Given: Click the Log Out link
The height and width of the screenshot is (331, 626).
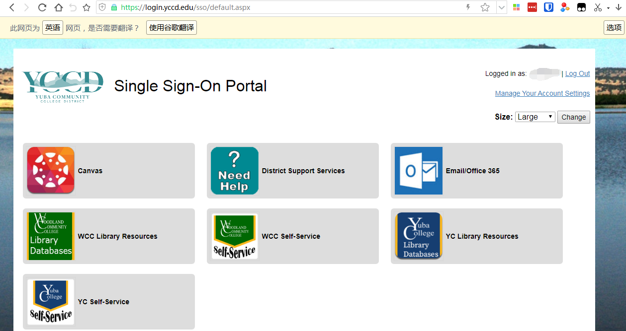Looking at the screenshot, I should [x=578, y=73].
